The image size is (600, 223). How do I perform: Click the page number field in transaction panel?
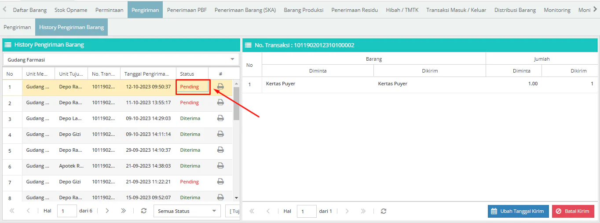[x=307, y=211]
